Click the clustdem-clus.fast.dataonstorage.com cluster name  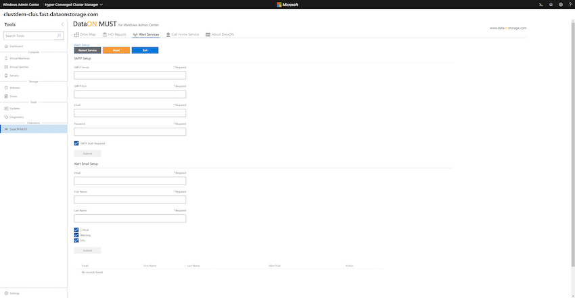click(51, 14)
